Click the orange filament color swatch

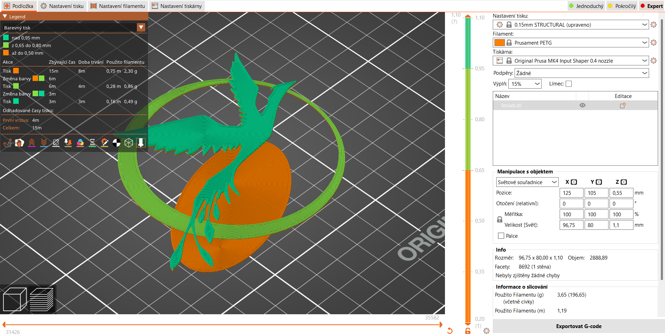[499, 43]
